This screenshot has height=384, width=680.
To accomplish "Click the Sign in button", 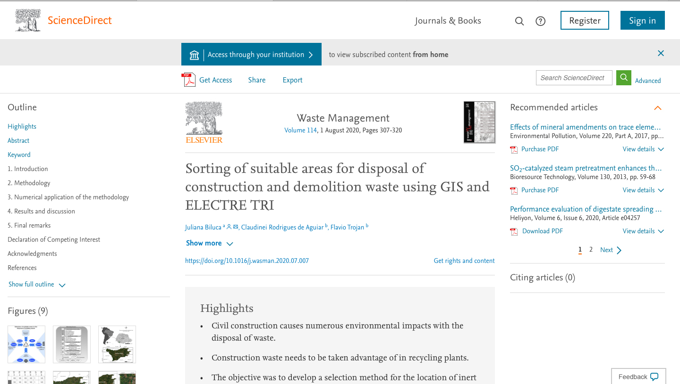I will click(x=642, y=20).
